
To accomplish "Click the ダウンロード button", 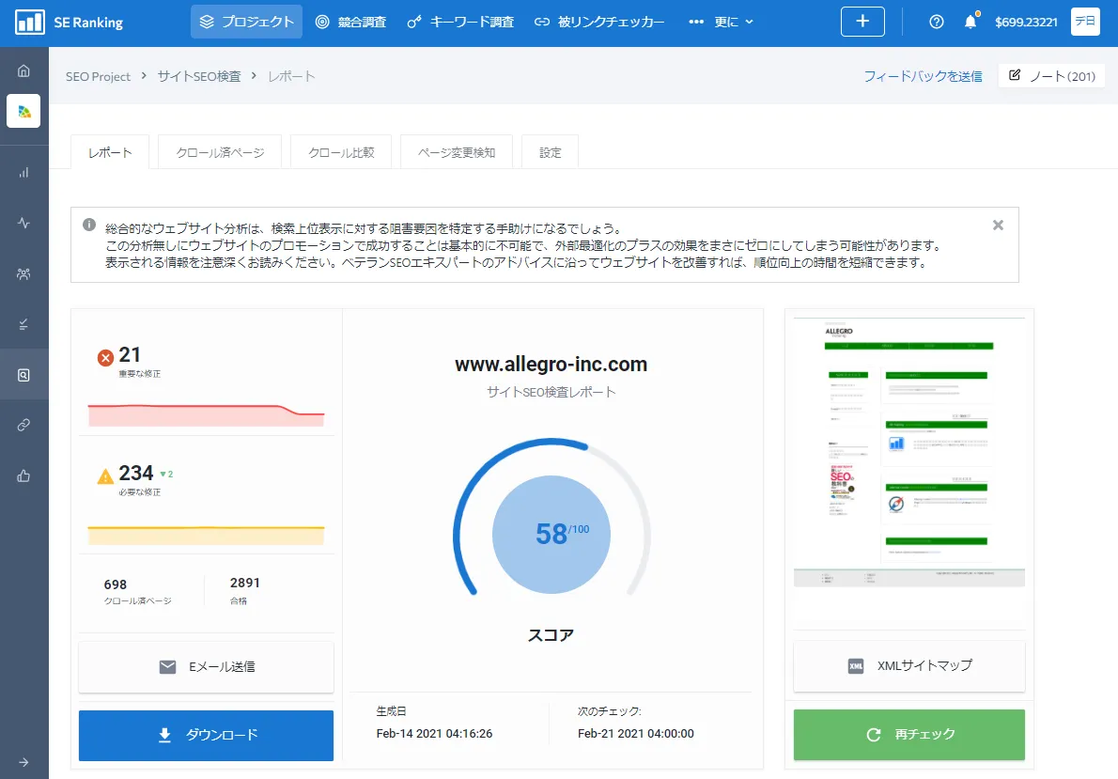I will [x=206, y=736].
